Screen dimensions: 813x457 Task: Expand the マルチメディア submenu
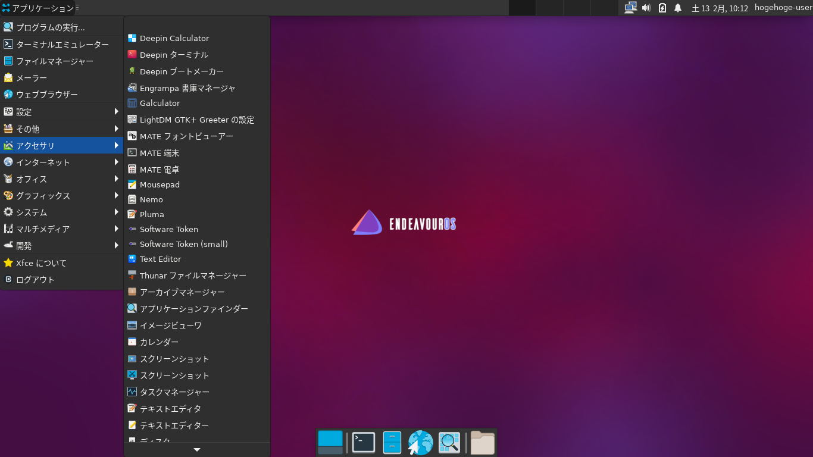(62, 228)
